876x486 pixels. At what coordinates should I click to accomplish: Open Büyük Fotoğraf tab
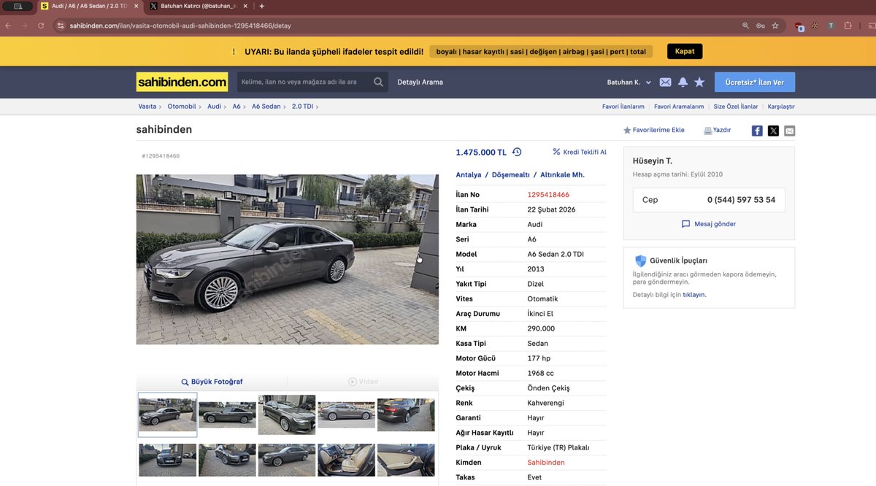(212, 382)
